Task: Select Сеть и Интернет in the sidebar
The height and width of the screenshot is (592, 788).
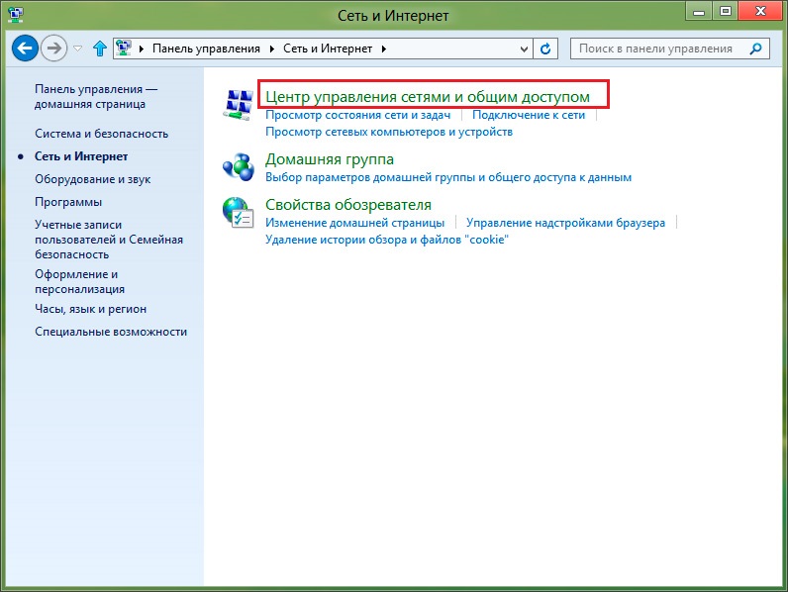Action: pos(81,156)
